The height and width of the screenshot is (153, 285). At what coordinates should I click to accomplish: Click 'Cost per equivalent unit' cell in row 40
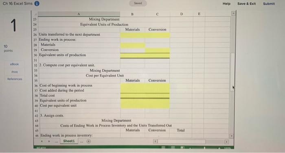click(80, 105)
